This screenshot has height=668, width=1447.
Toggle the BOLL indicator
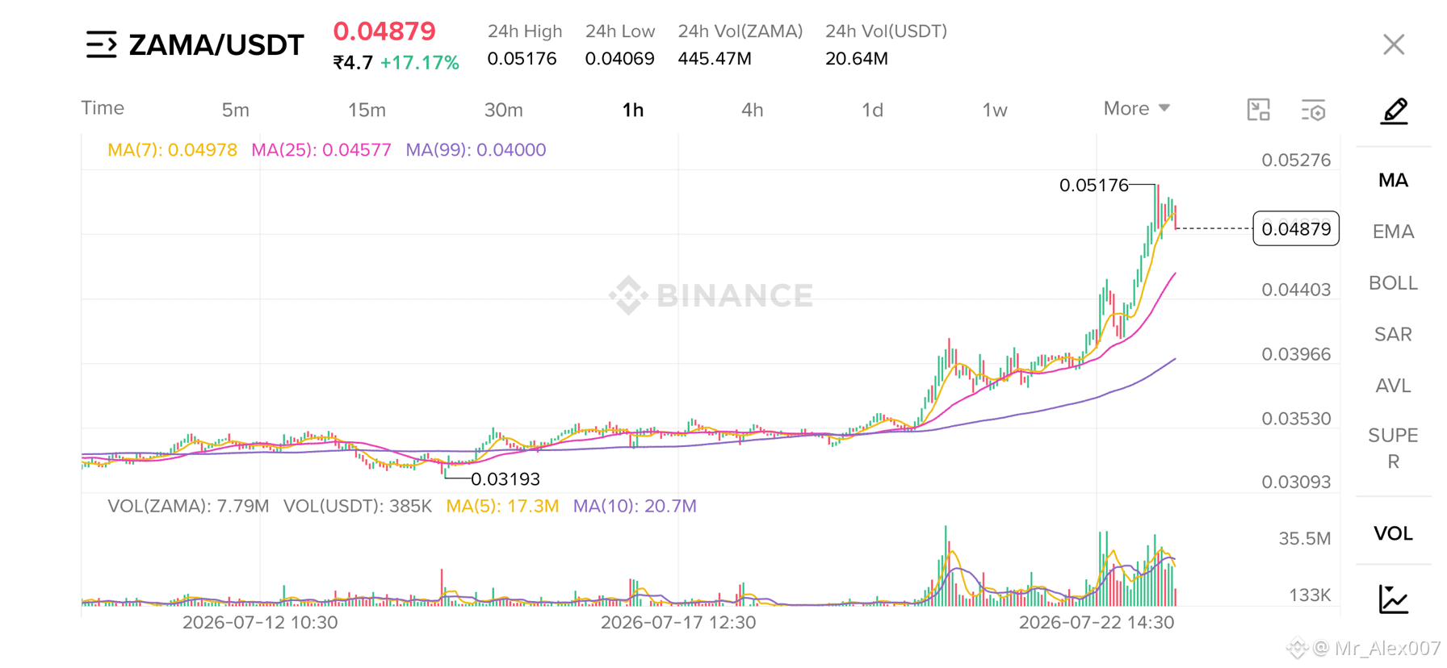pos(1394,283)
